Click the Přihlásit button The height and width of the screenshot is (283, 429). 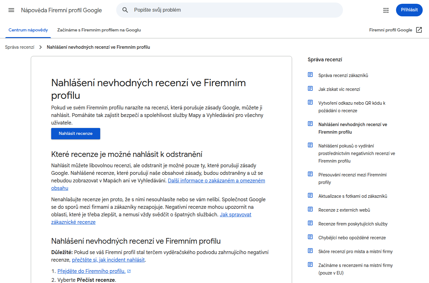(409, 10)
